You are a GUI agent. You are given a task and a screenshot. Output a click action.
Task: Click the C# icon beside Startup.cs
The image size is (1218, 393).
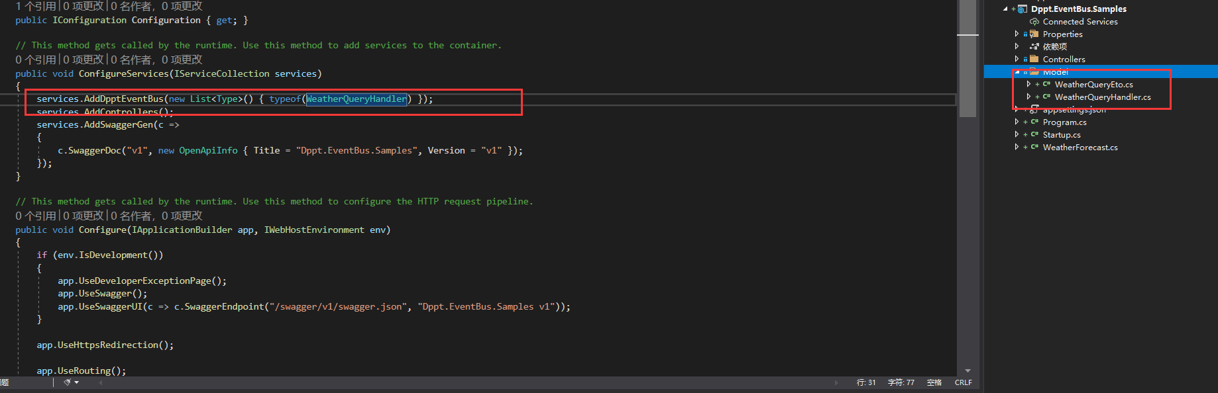[1034, 135]
